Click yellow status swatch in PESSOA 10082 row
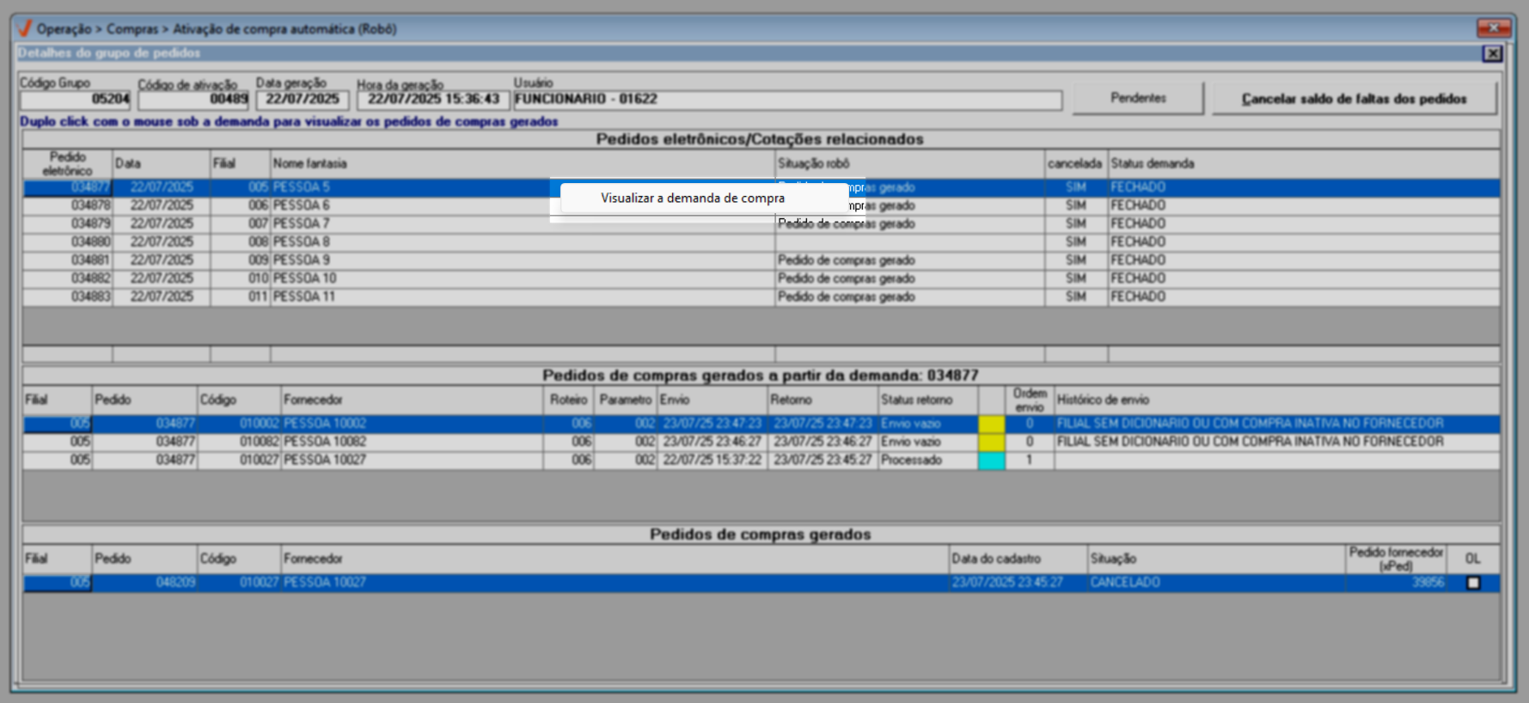 (991, 442)
